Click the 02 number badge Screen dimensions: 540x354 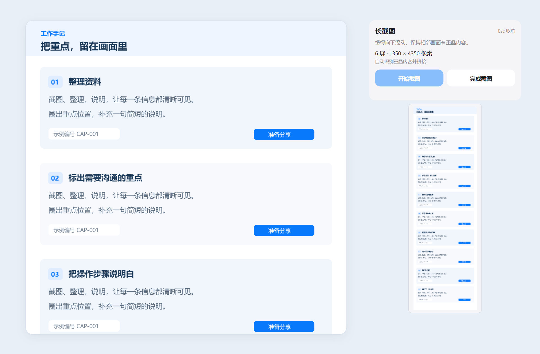coord(55,178)
